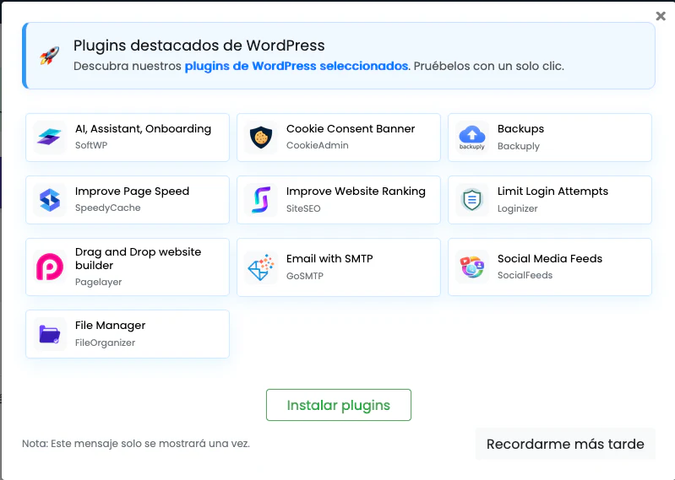Select the Limit Login Attempts title
Viewport: 675px width, 480px height.
point(553,191)
